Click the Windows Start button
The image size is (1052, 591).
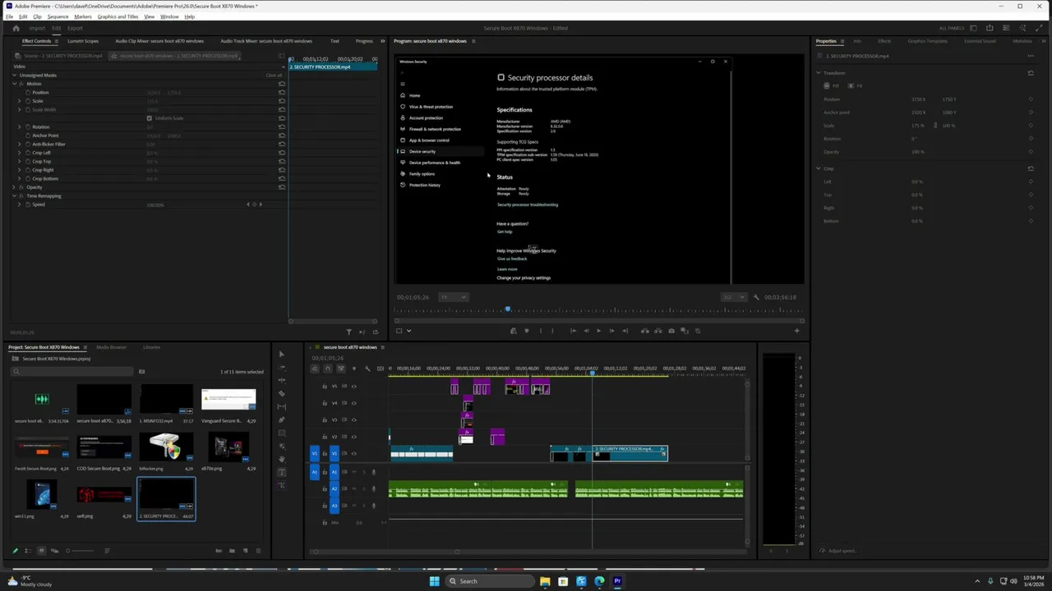[434, 581]
